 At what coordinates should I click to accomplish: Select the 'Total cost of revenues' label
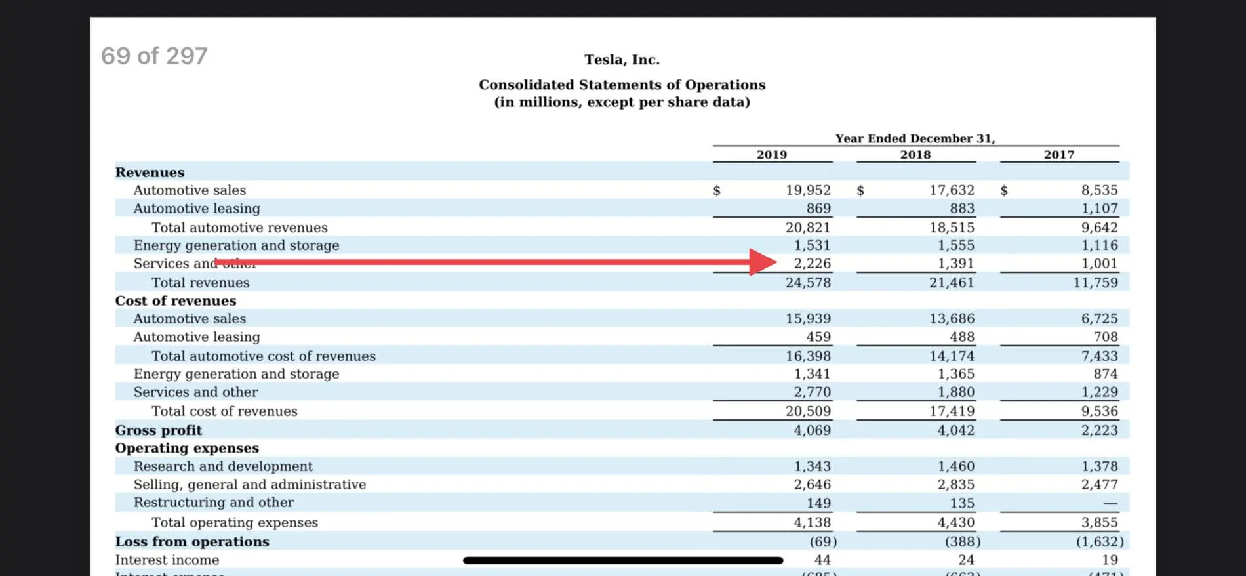(x=224, y=411)
